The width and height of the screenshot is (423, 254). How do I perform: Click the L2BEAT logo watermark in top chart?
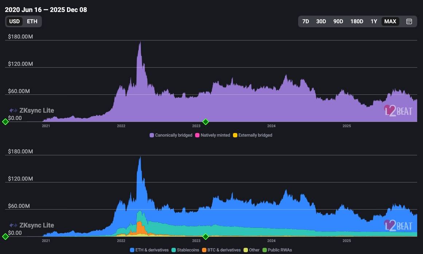(x=398, y=110)
